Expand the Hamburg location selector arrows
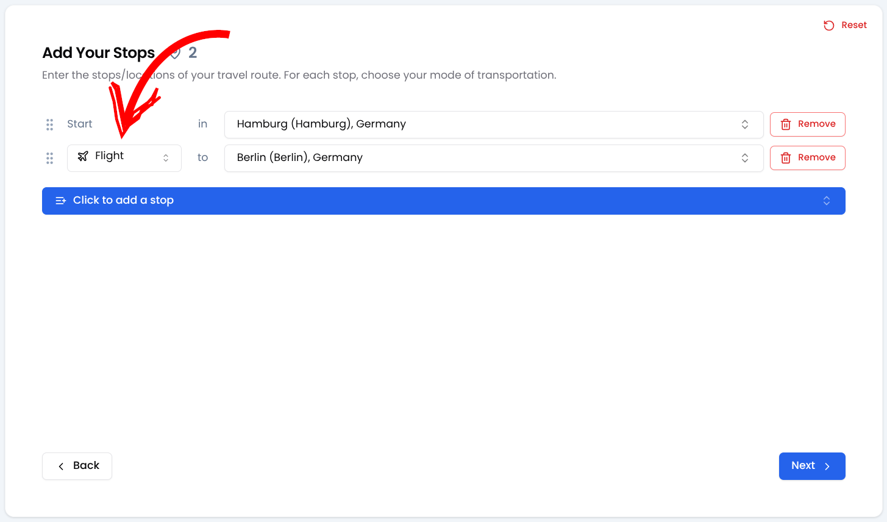The width and height of the screenshot is (887, 522). pyautogui.click(x=745, y=124)
